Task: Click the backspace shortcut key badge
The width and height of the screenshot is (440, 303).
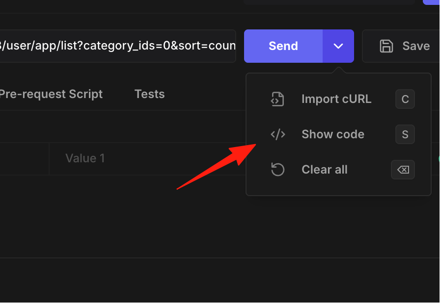Action: pos(403,170)
